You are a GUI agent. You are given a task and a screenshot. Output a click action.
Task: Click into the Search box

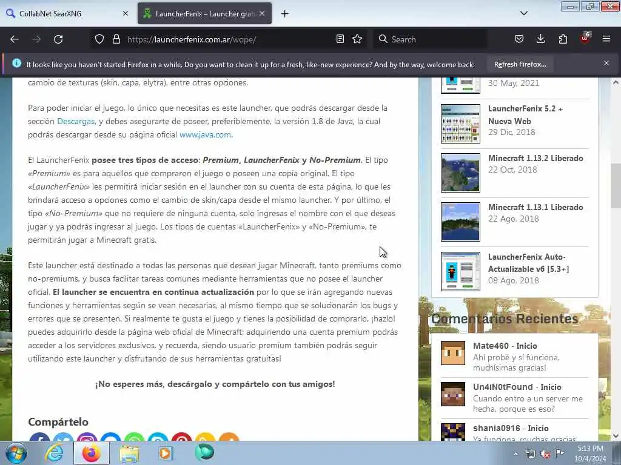pos(430,39)
